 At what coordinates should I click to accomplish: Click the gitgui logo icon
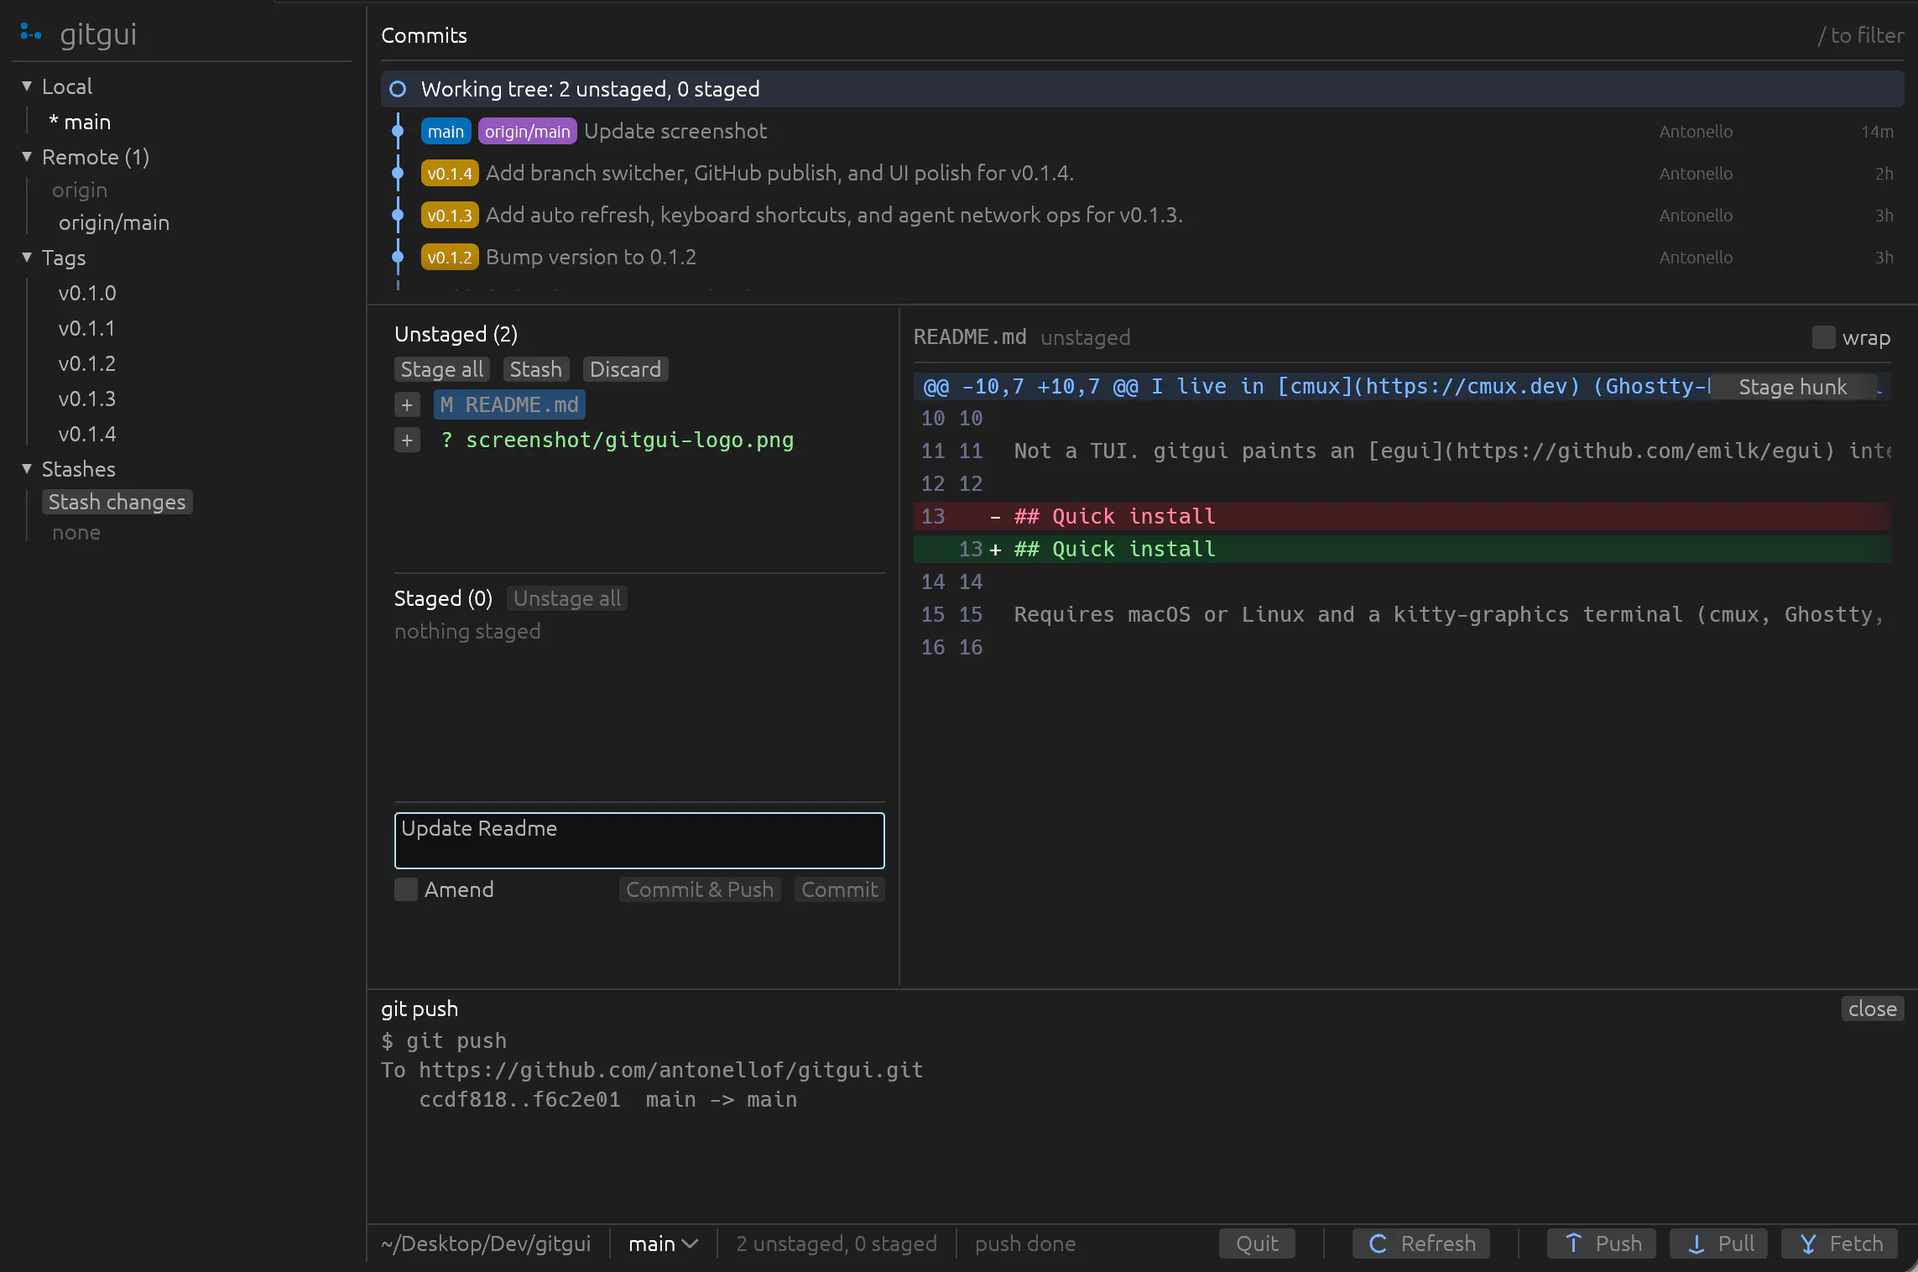31,34
